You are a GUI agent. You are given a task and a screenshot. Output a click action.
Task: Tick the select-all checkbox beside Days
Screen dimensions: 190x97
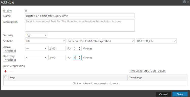point(6,77)
